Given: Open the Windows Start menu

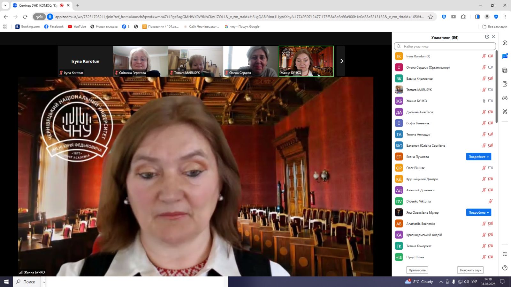Looking at the screenshot, I should tap(6, 282).
